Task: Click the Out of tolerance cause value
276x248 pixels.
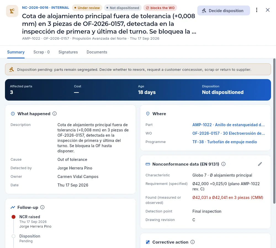Action: [72, 160]
